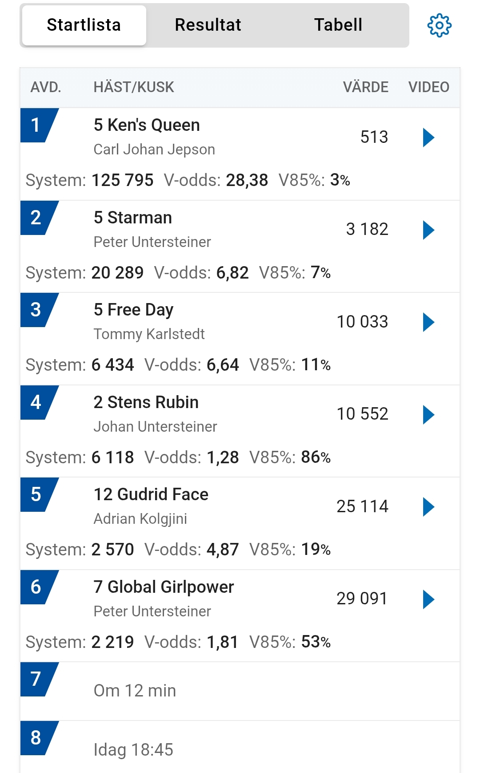The image size is (480, 773).
Task: Play video for Free Day race
Action: click(428, 322)
